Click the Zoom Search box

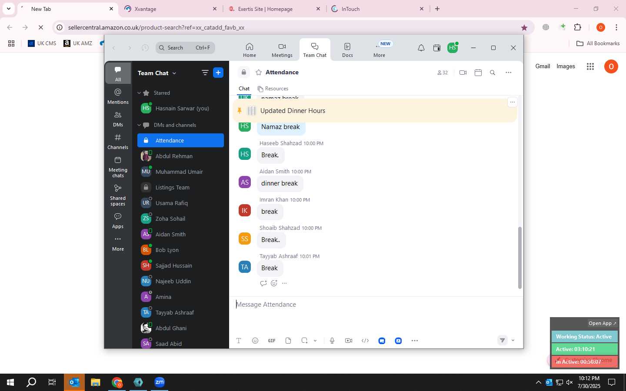[186, 48]
